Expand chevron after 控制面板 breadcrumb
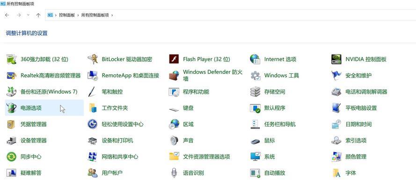Screen dimensions: 416x187 point(78,15)
